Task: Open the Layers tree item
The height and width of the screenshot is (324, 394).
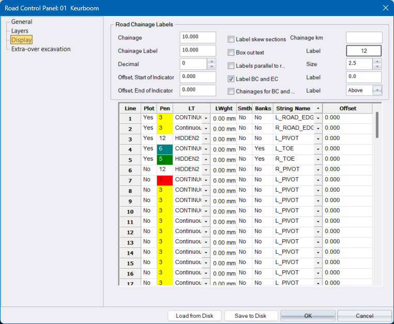Action: (20, 31)
